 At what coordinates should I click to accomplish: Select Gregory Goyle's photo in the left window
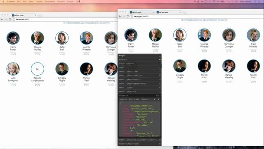click(x=62, y=69)
